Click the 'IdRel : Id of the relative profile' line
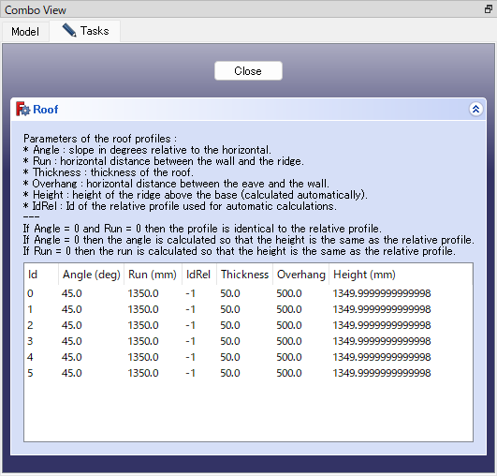 click(180, 206)
